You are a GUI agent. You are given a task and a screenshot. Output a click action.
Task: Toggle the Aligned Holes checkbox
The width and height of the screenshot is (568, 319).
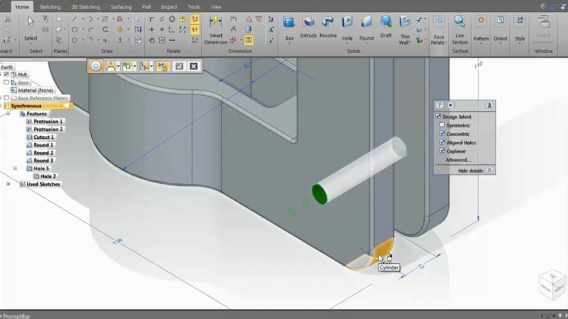442,142
